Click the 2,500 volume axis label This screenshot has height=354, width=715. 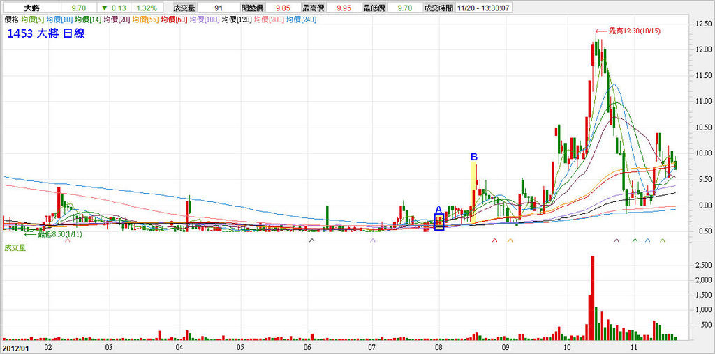[x=704, y=265]
